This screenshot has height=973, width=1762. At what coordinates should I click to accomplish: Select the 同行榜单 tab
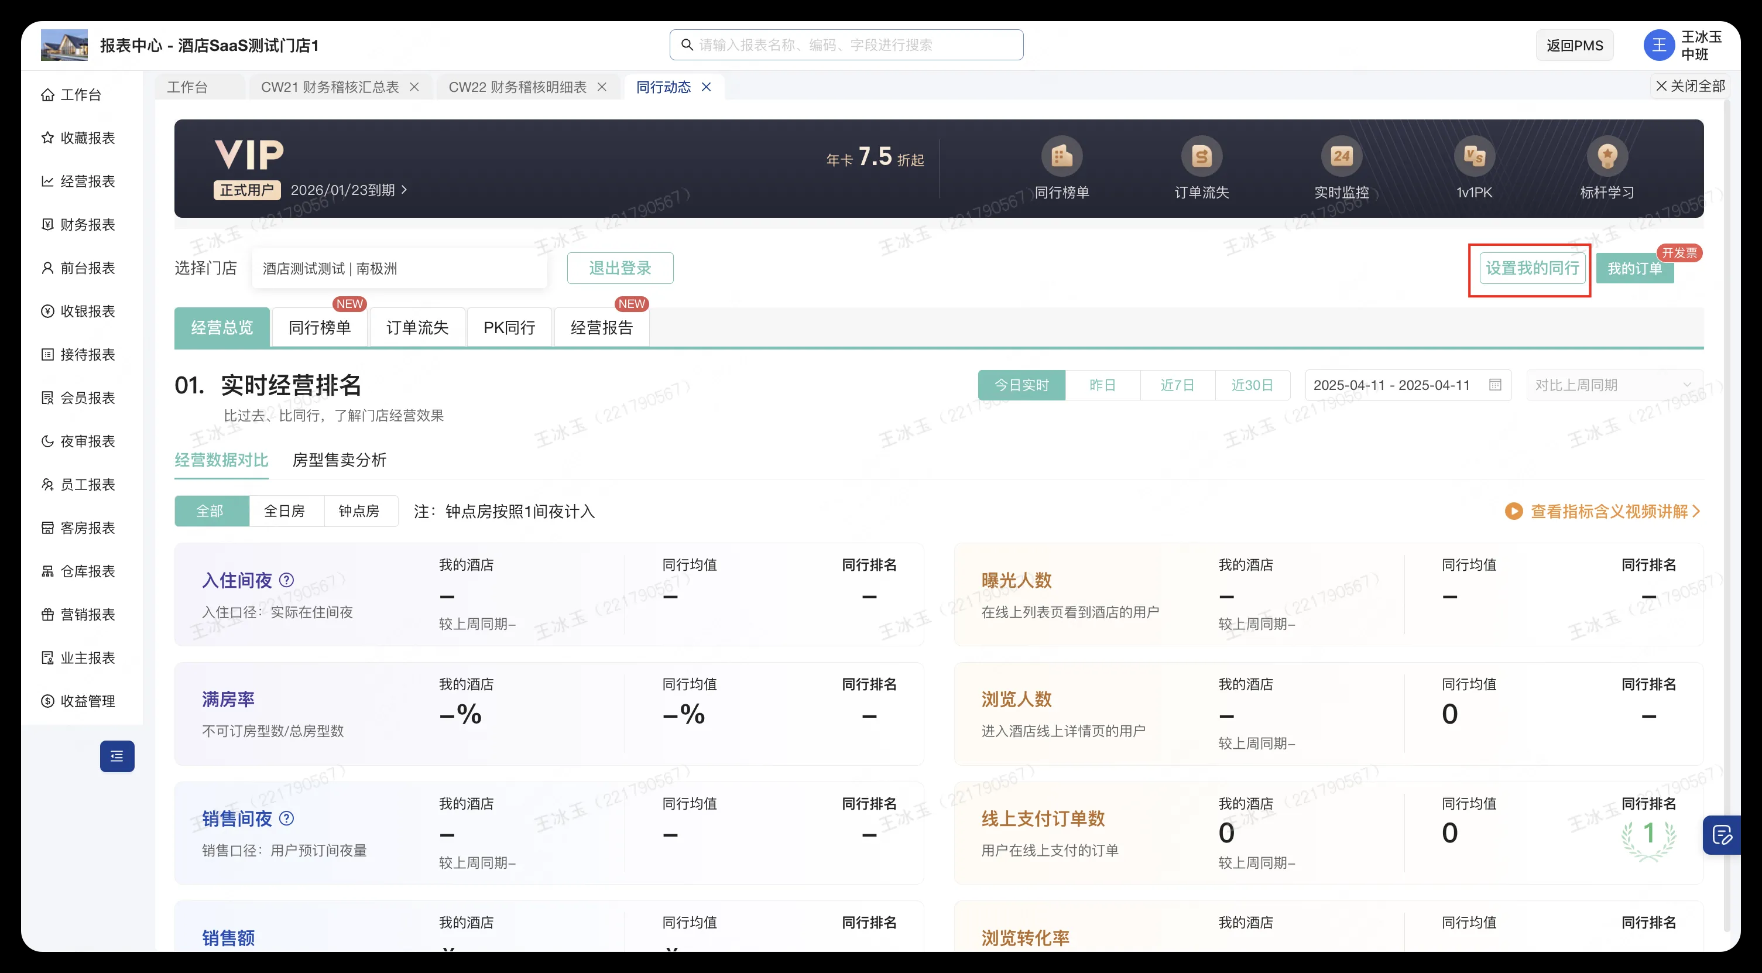pos(320,328)
